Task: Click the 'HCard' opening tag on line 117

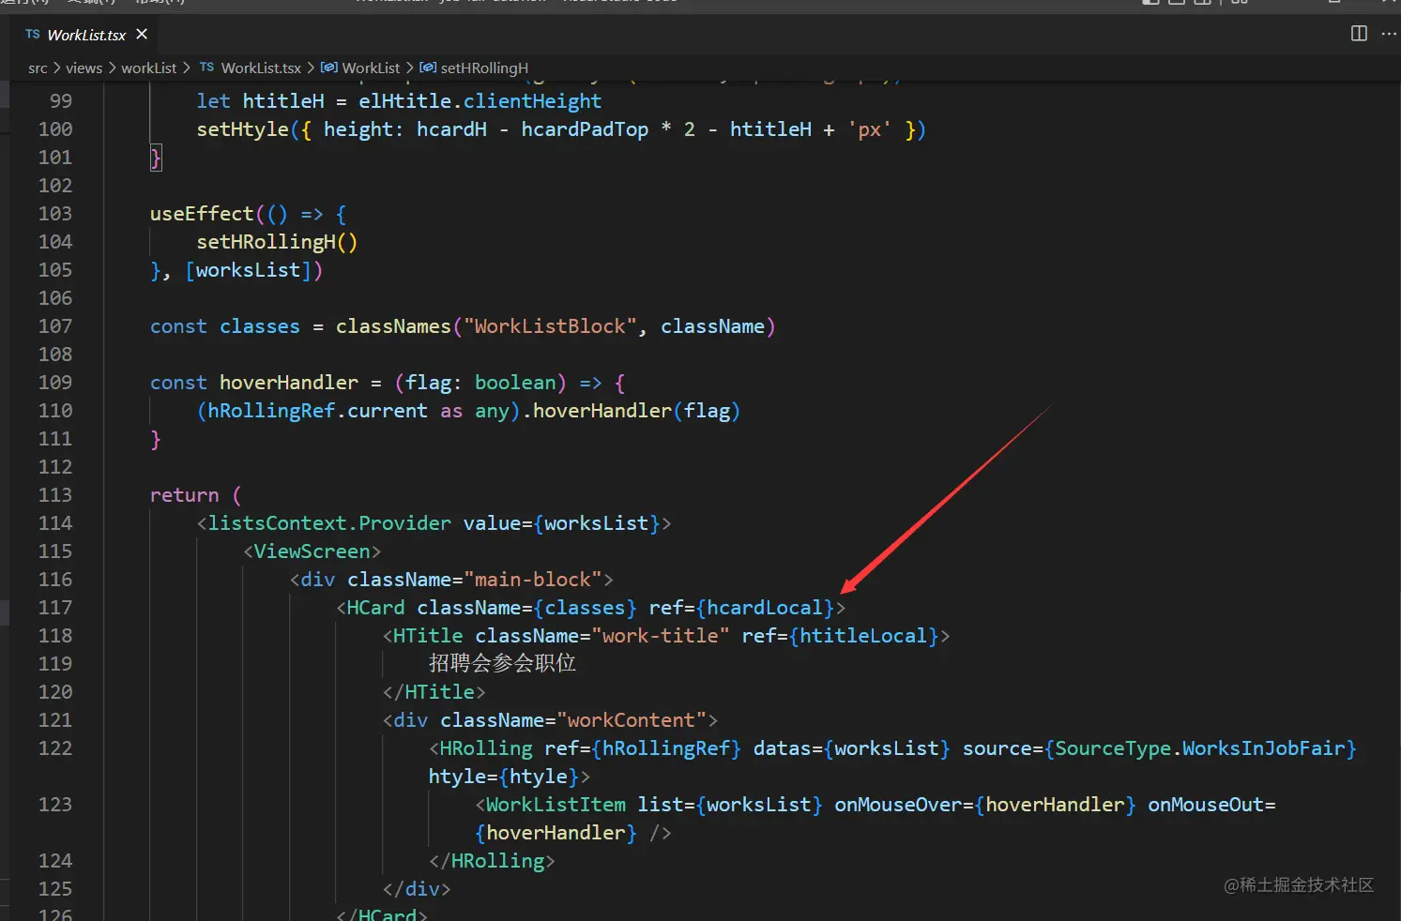Action: coord(376,608)
